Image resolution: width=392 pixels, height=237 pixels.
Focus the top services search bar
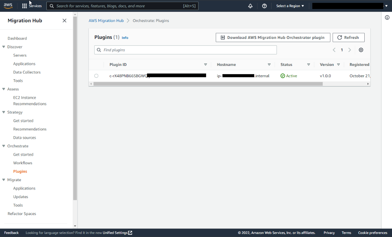pyautogui.click(x=122, y=6)
